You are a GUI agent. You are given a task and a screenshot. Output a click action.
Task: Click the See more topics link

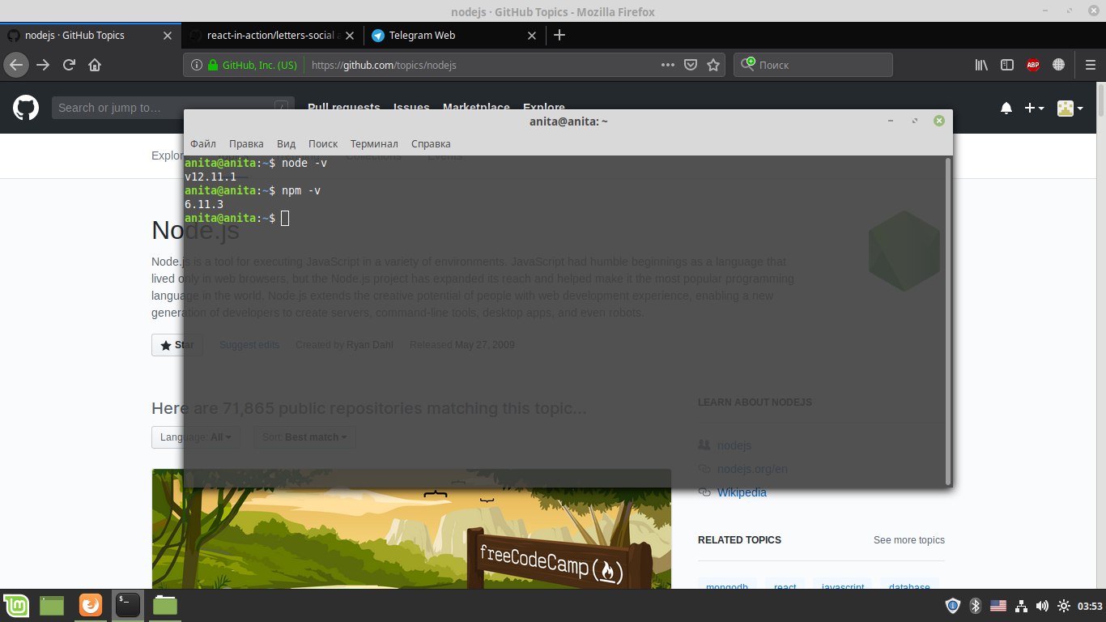909,540
